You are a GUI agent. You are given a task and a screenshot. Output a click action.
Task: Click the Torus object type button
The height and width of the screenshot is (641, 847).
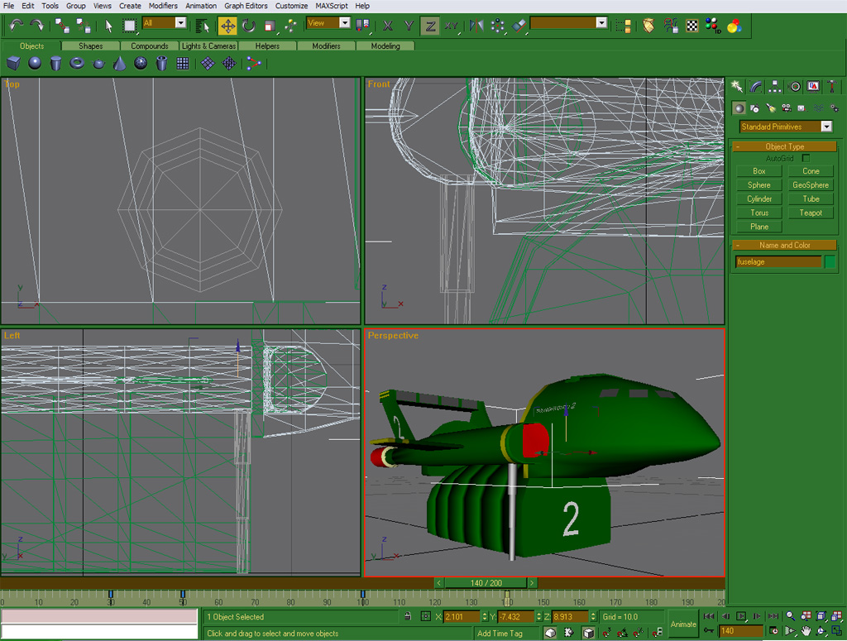[x=759, y=213]
